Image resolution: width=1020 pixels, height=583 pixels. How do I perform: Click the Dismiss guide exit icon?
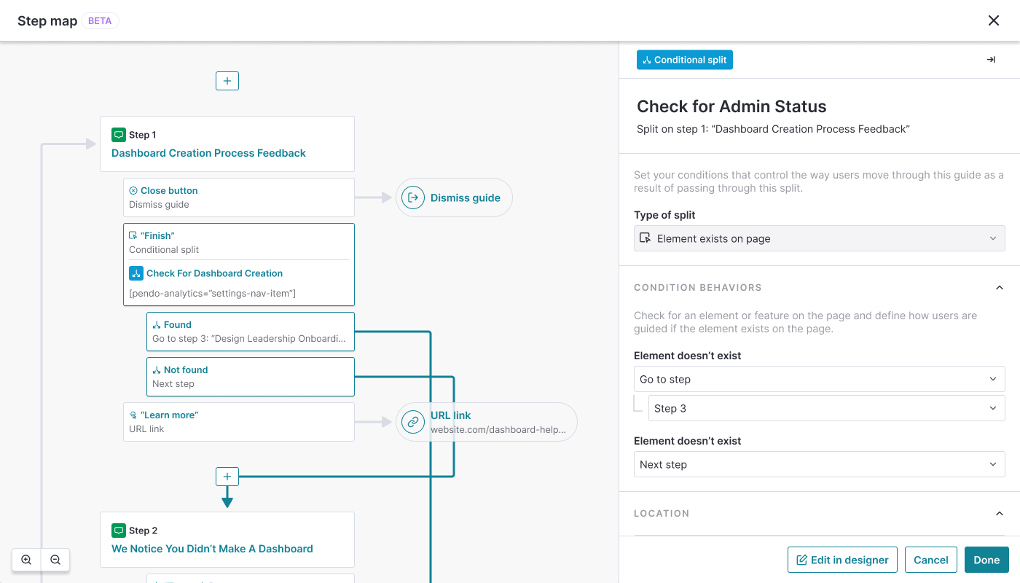click(x=413, y=197)
